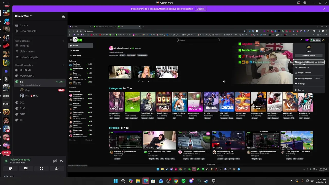Select Browse in Kick sidebar of stream
Screen dimensions: 329x185
(x=80, y=51)
